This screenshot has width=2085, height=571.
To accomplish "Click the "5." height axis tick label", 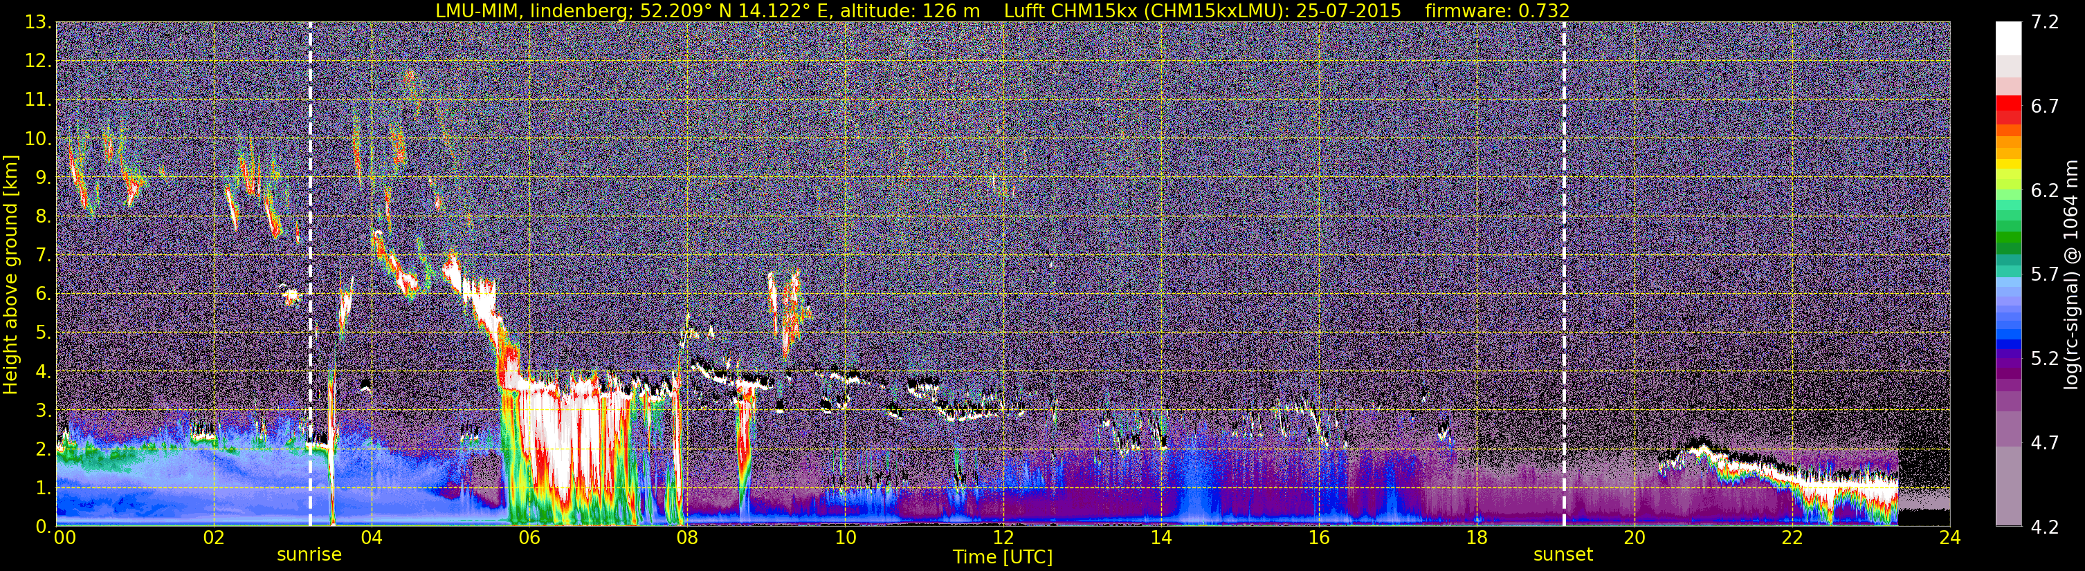I will pyautogui.click(x=43, y=333).
